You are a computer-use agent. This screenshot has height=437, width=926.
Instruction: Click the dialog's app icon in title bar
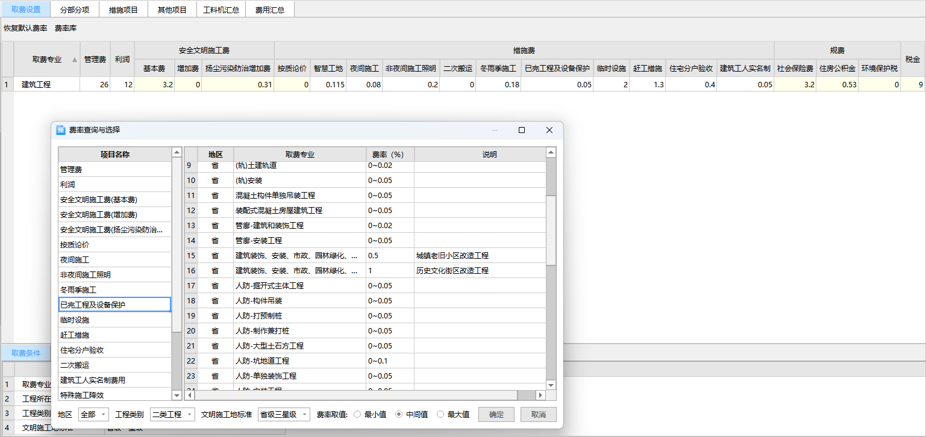tap(61, 130)
